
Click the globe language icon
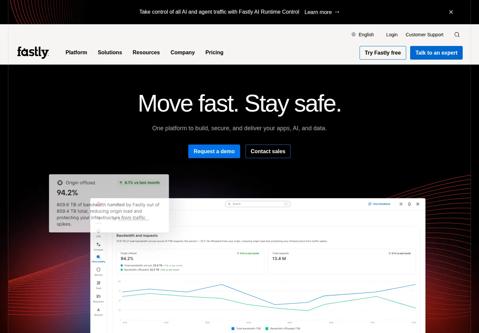coord(354,34)
